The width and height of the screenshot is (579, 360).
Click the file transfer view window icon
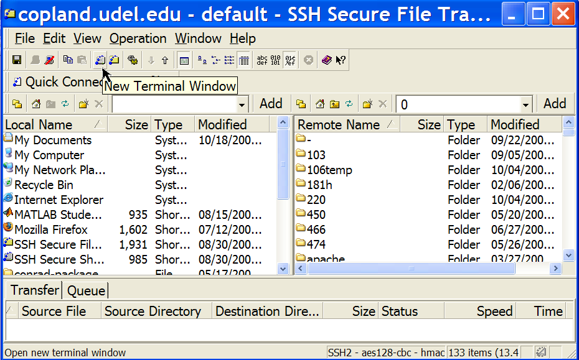click(184, 60)
